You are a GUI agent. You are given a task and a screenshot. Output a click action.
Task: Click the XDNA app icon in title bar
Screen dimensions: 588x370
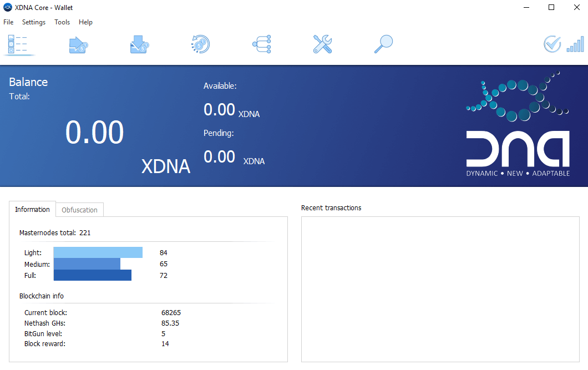(7, 7)
